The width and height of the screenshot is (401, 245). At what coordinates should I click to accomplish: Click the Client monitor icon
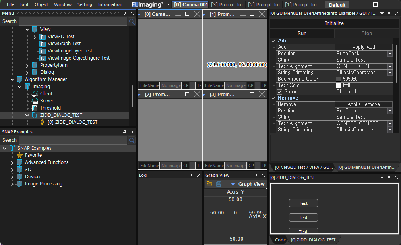pos(35,94)
